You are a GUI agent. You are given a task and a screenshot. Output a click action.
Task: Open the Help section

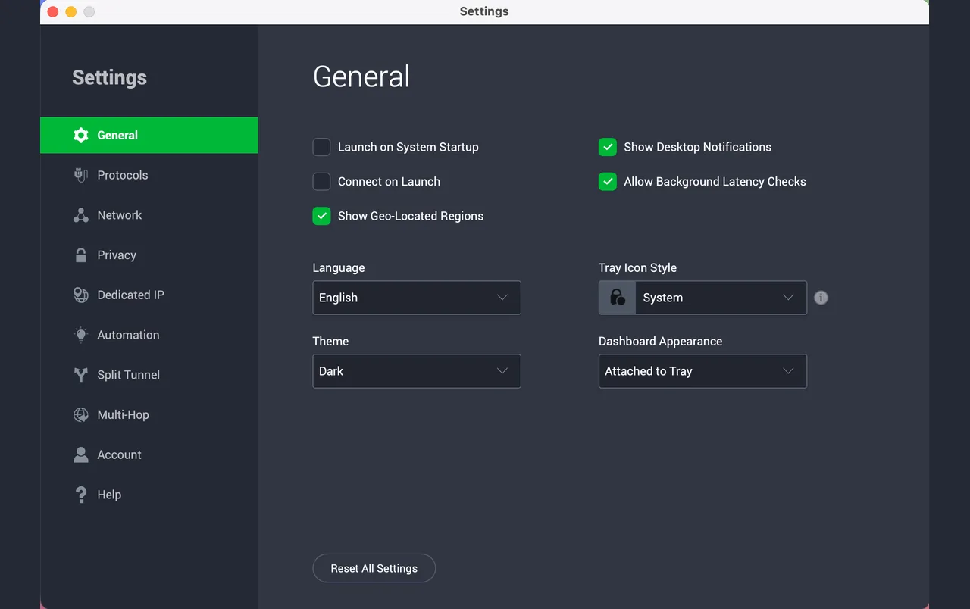pos(149,495)
